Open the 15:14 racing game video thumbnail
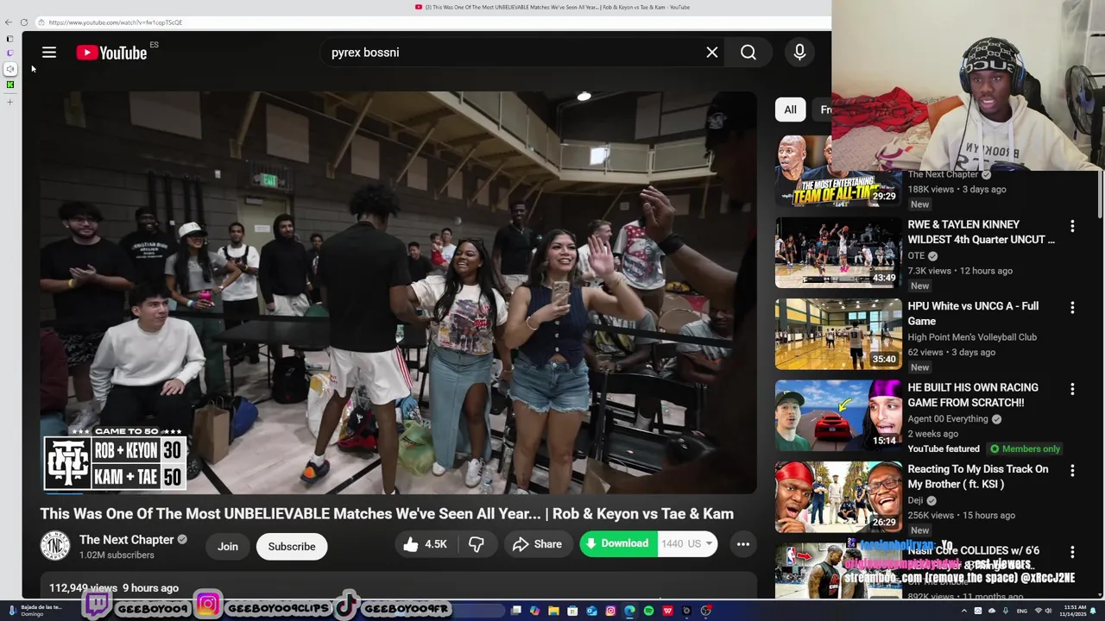This screenshot has width=1105, height=621. click(x=838, y=416)
